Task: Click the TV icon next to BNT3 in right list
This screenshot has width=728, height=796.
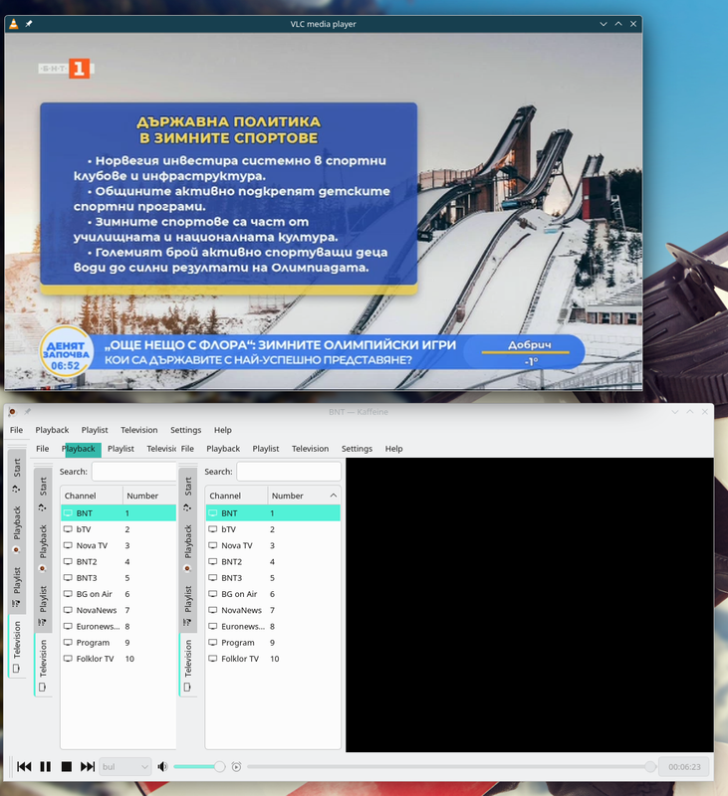Action: point(213,578)
